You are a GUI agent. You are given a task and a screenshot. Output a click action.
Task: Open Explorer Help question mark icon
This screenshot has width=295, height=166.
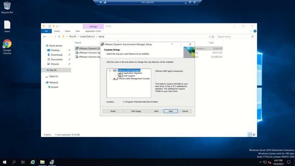point(255,31)
